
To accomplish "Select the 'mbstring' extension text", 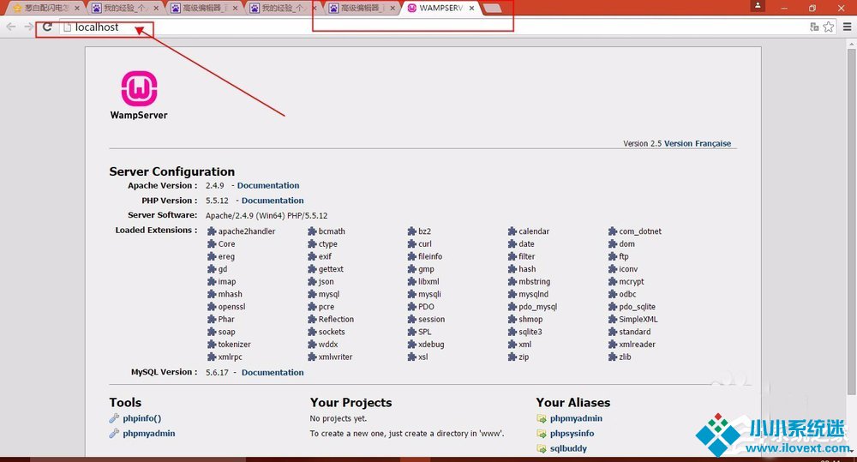I will coord(534,282).
